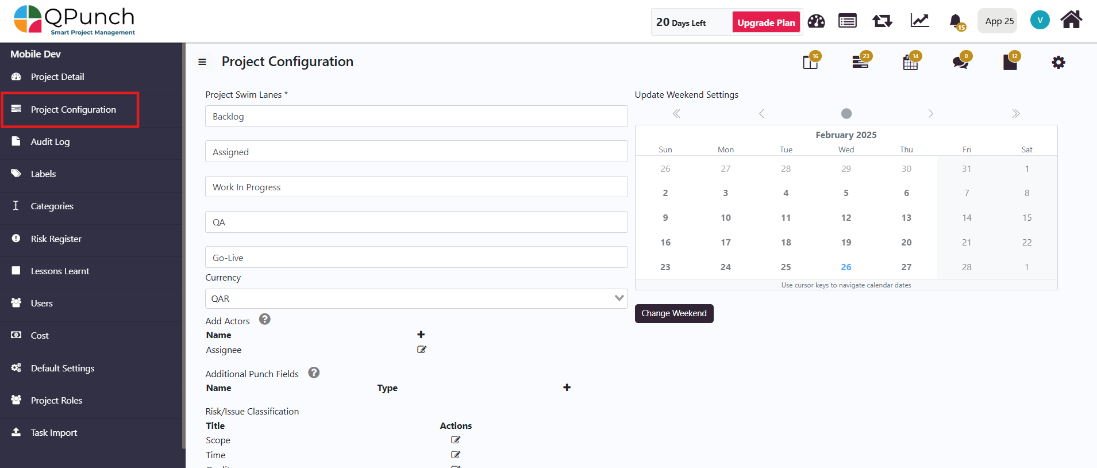Screen dimensions: 1097x468
Task: Open the dashboard gauge icon in header
Action: pyautogui.click(x=816, y=22)
